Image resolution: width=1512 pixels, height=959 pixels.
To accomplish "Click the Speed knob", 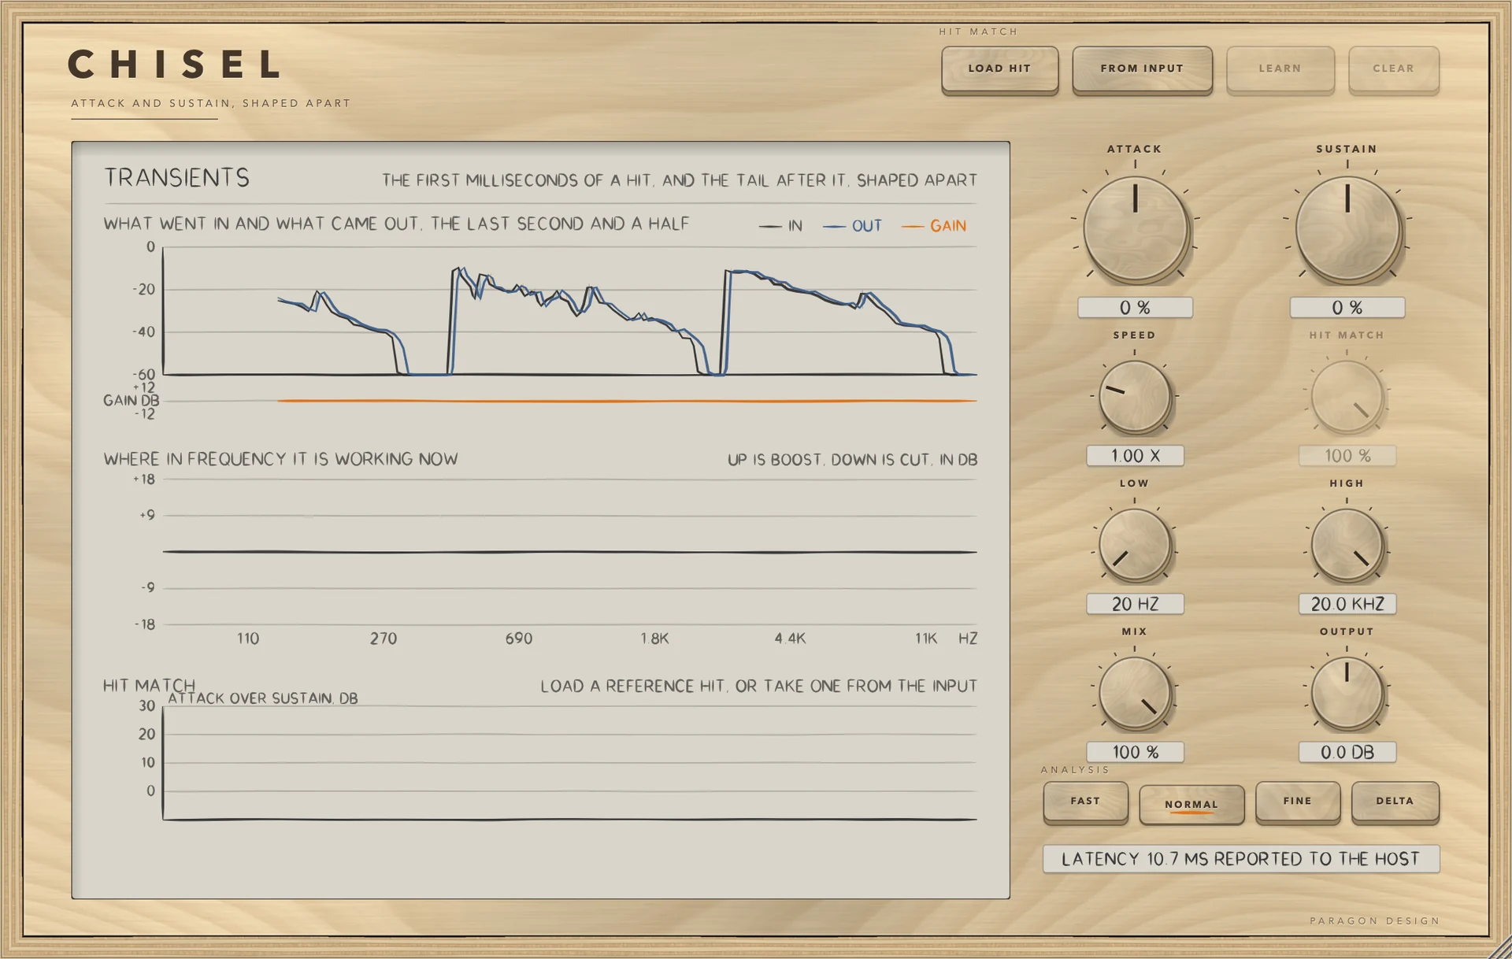I will (x=1135, y=396).
